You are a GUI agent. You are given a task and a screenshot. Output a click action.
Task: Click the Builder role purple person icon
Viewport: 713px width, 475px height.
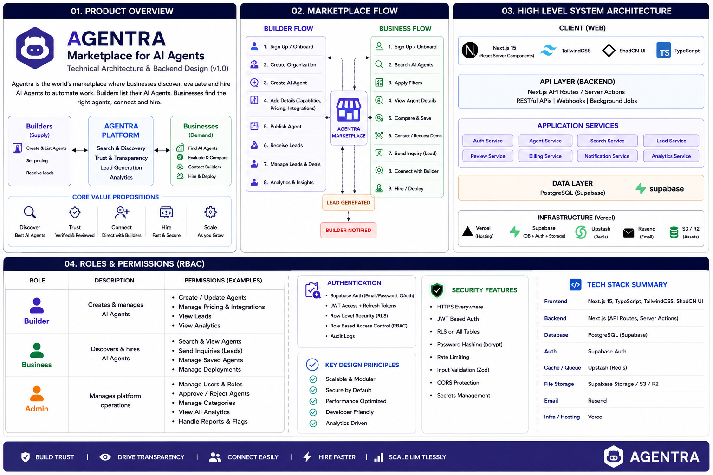(37, 305)
